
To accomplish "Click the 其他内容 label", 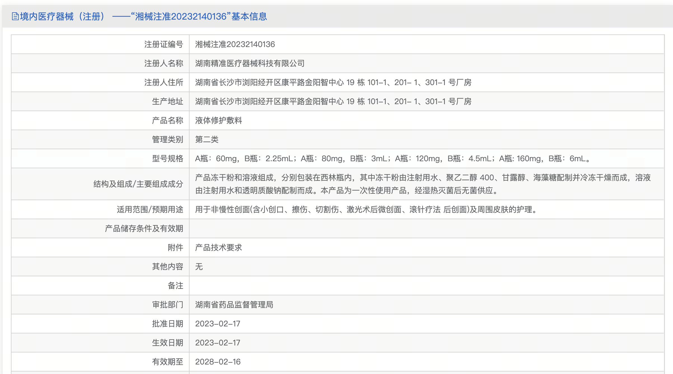I will (167, 267).
